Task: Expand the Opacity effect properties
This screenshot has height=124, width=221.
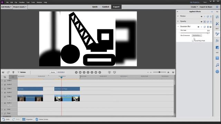Action: 178,21
